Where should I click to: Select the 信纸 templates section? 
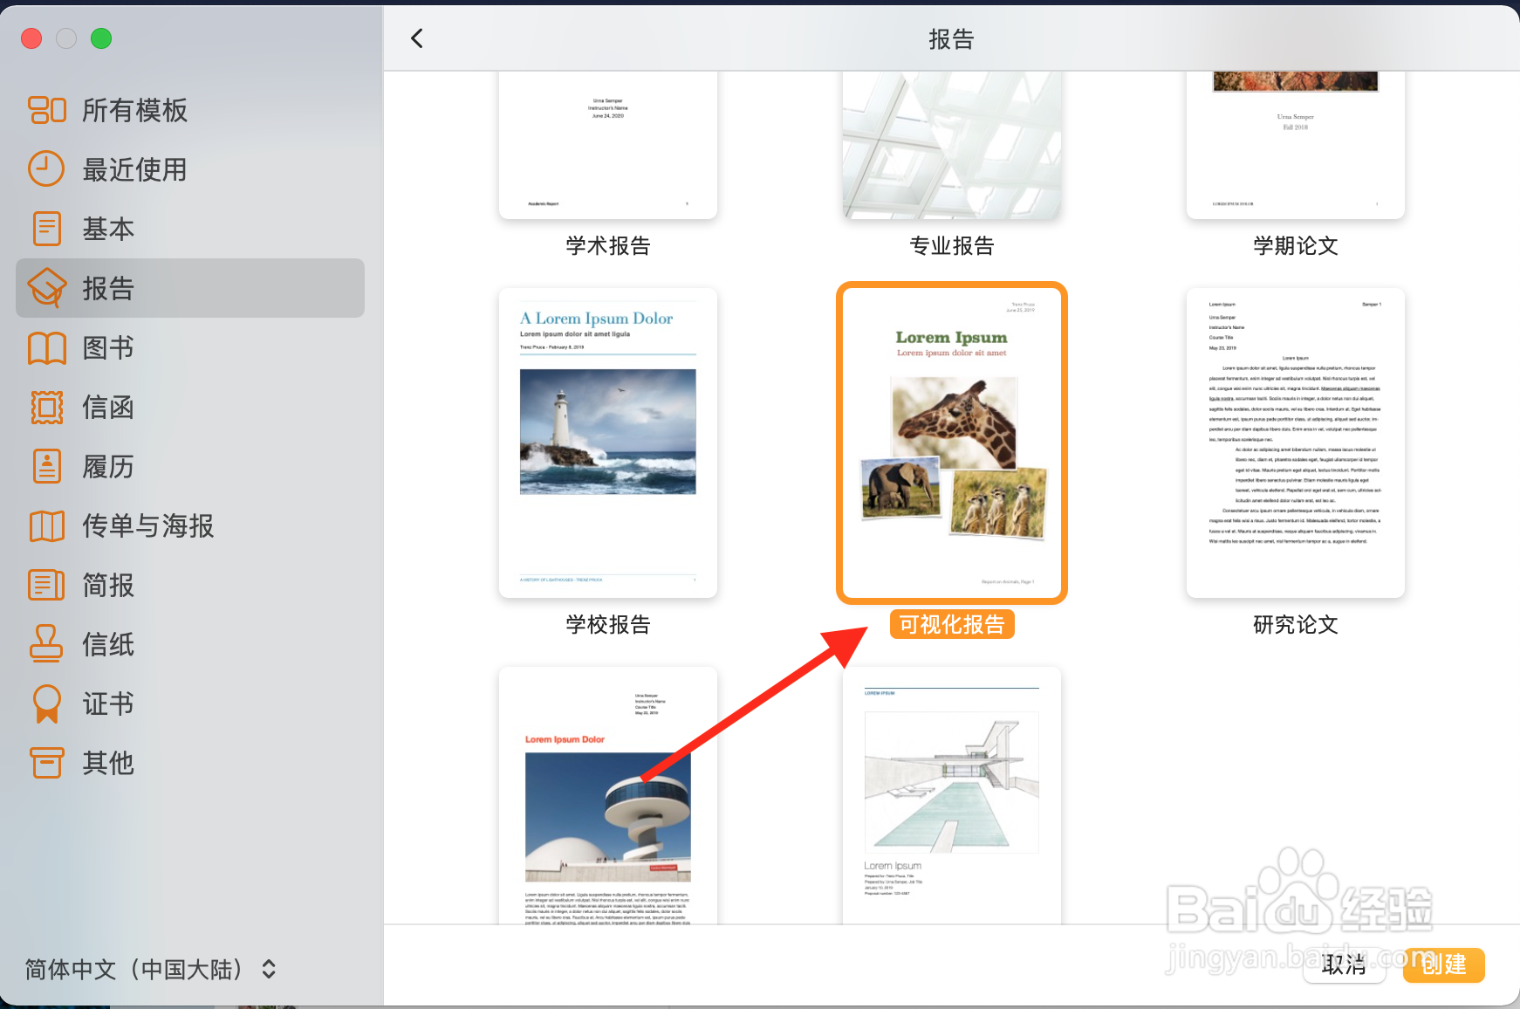47,644
